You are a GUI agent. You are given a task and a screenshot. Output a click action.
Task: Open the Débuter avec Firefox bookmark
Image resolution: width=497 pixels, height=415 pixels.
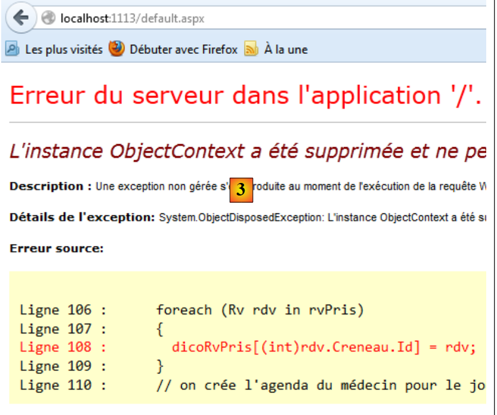183,50
